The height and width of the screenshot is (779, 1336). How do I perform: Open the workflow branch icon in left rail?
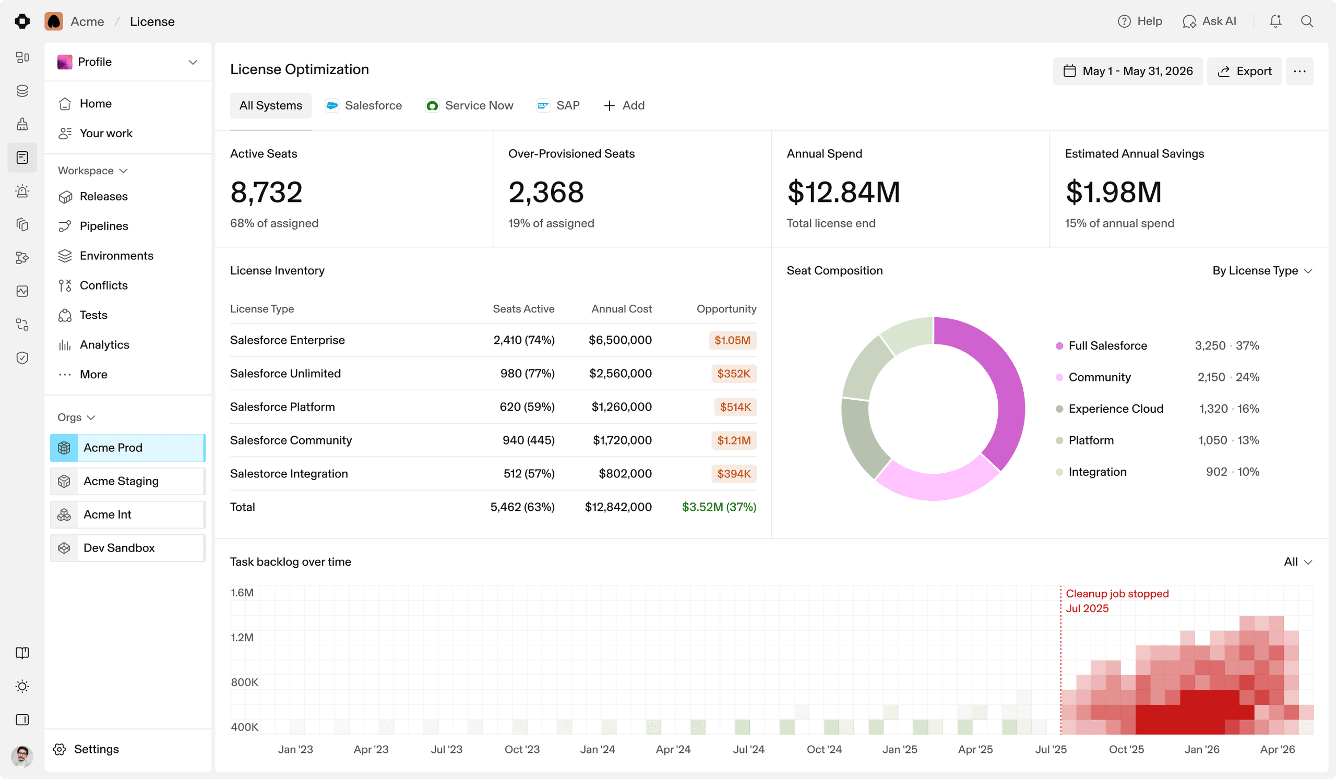[22, 258]
